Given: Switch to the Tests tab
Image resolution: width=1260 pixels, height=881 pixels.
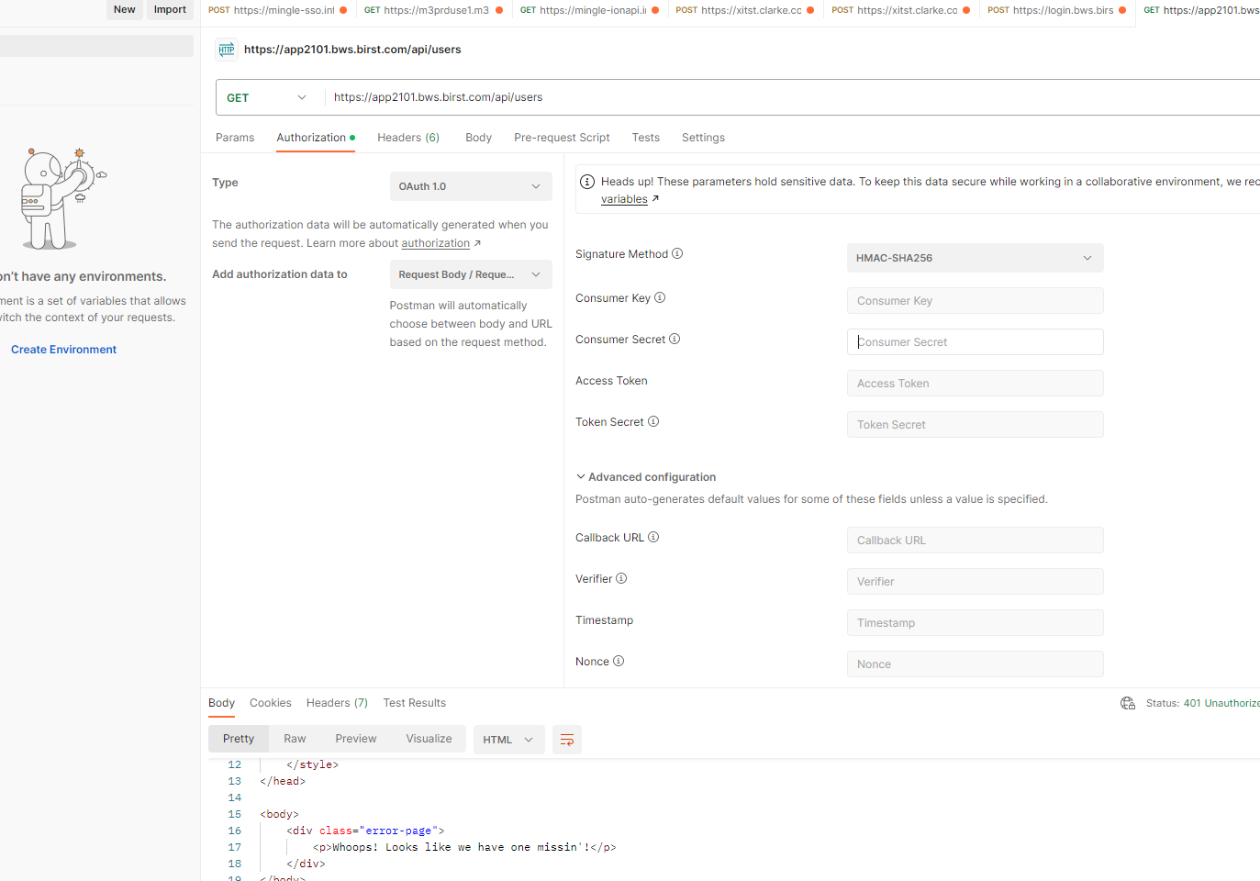Looking at the screenshot, I should (645, 138).
